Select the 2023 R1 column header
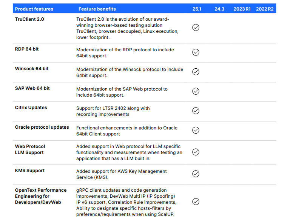This screenshot has width=290, height=217. tap(242, 9)
